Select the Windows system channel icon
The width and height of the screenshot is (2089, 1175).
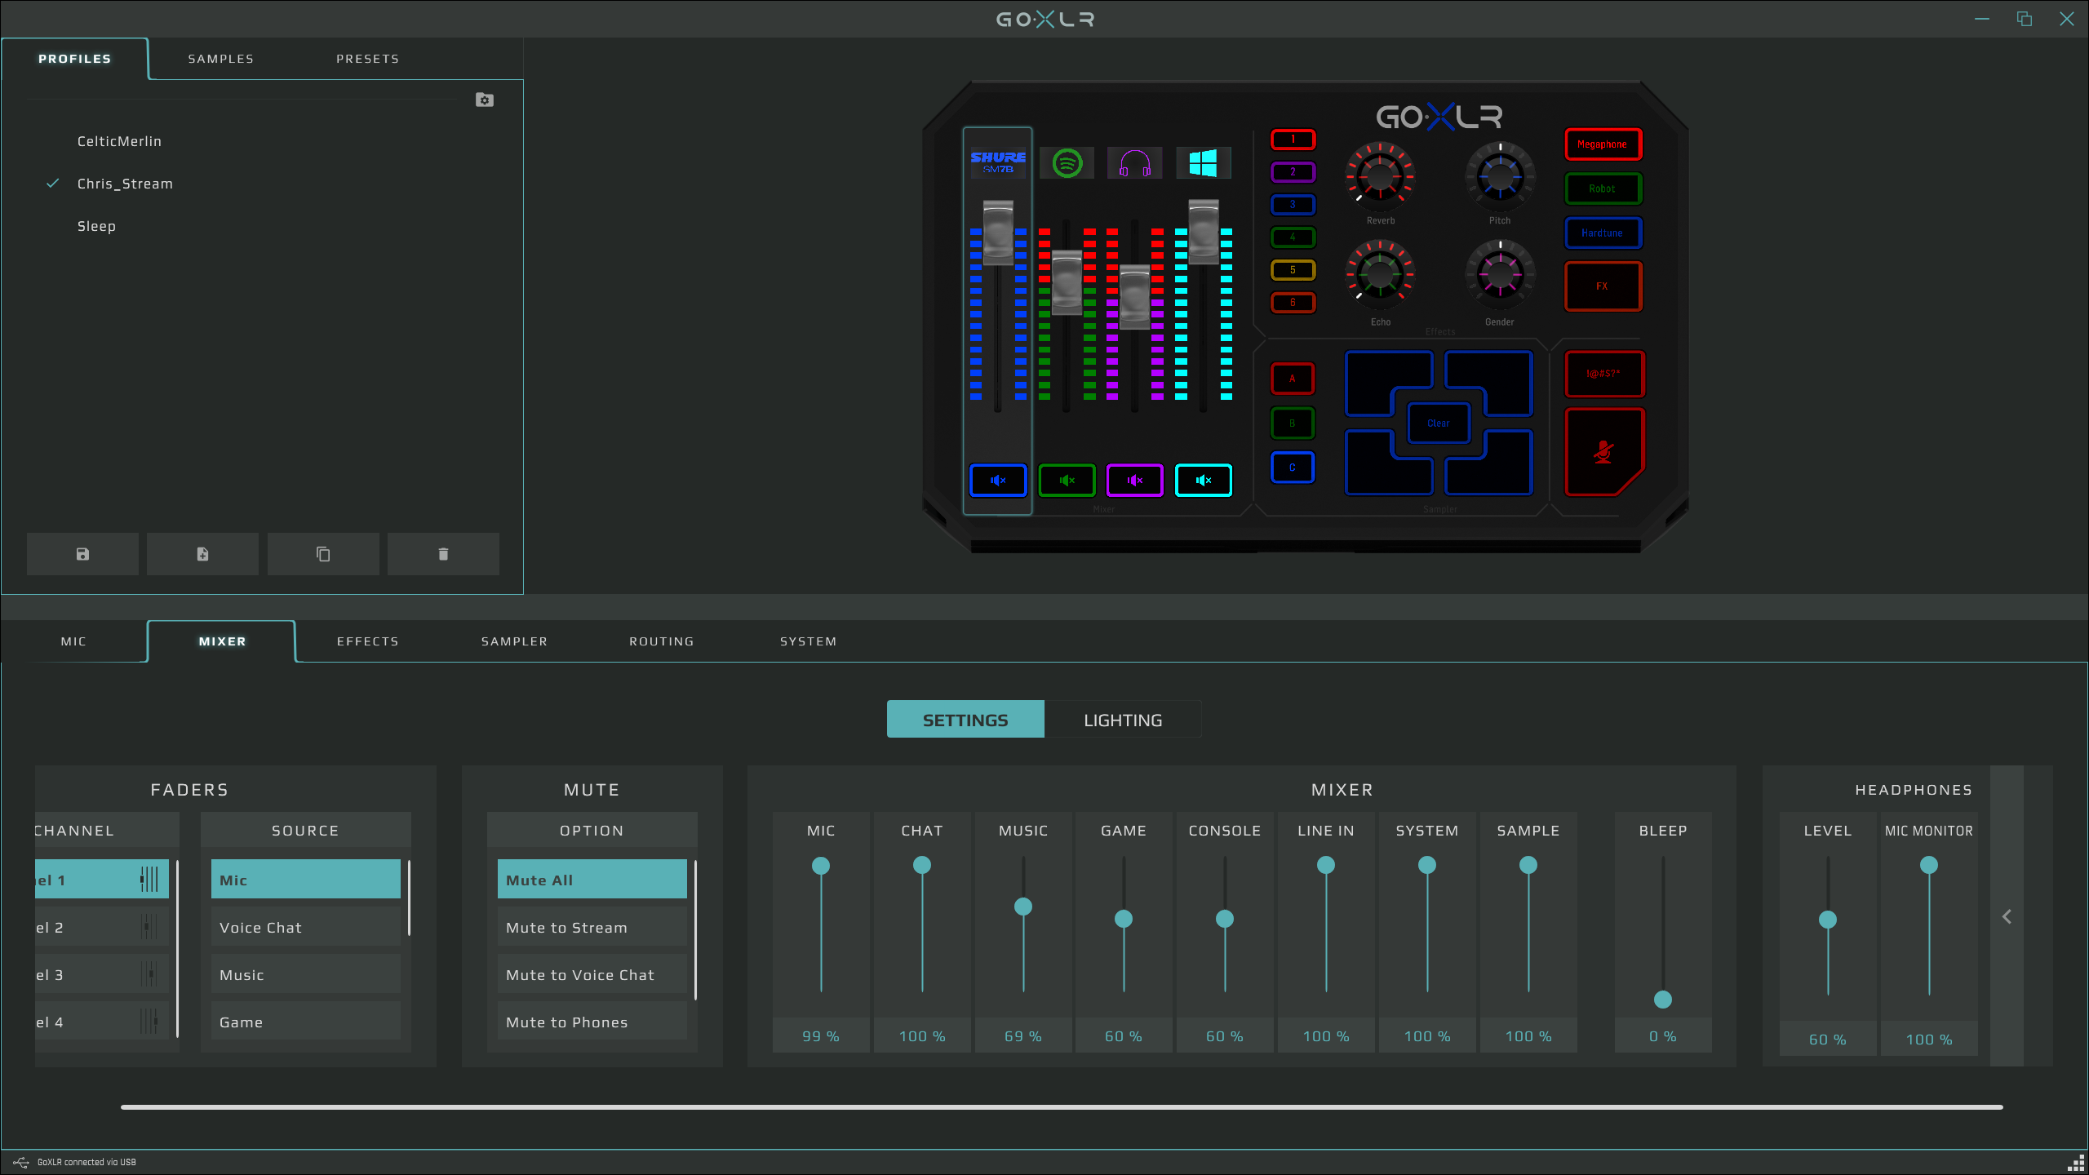click(x=1204, y=162)
